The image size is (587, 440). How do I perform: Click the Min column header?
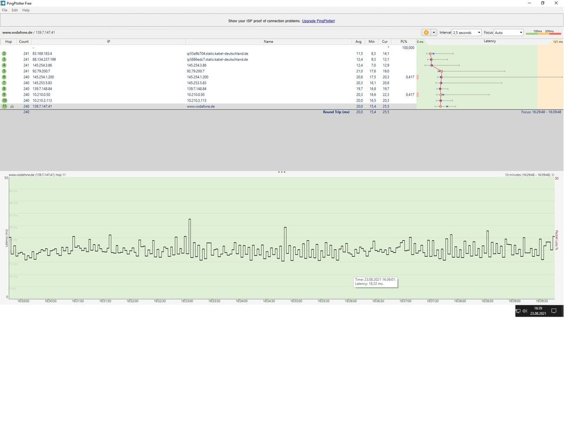[371, 42]
